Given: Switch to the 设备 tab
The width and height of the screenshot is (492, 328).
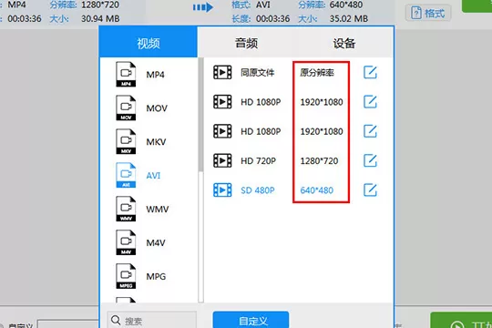Looking at the screenshot, I should click(x=344, y=43).
